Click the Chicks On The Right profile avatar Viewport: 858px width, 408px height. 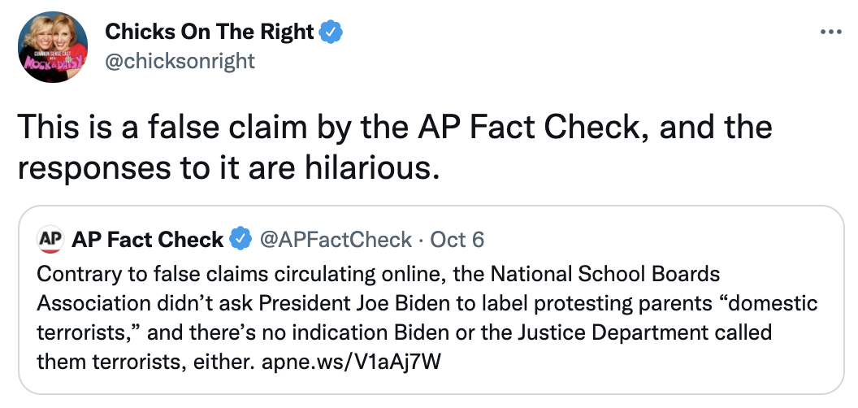click(53, 47)
